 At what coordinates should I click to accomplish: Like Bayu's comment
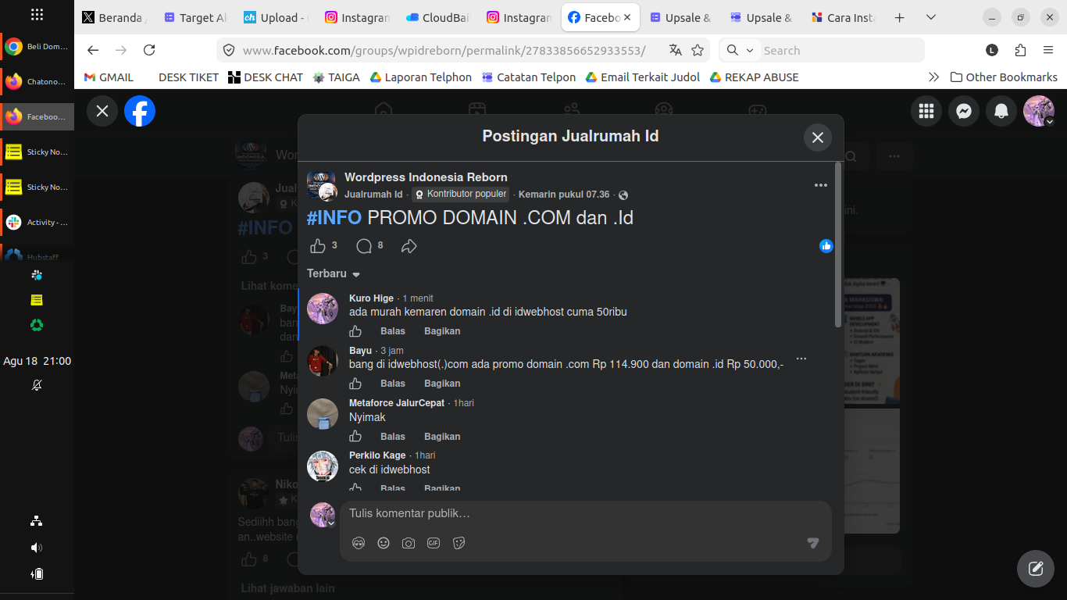[355, 384]
